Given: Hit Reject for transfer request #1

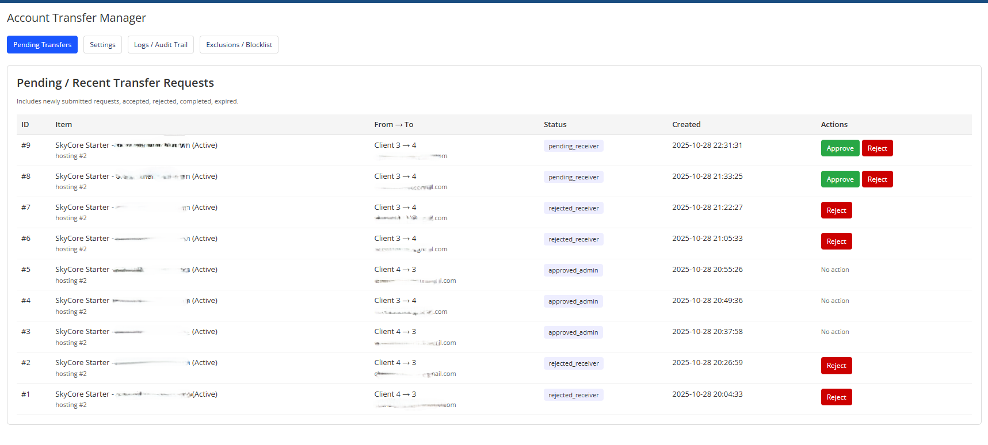Looking at the screenshot, I should pyautogui.click(x=836, y=397).
